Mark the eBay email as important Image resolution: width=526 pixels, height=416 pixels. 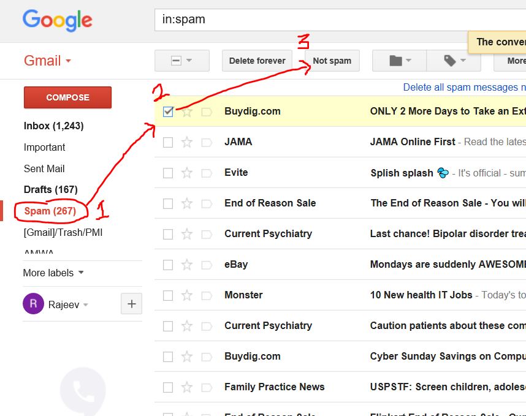click(x=207, y=265)
